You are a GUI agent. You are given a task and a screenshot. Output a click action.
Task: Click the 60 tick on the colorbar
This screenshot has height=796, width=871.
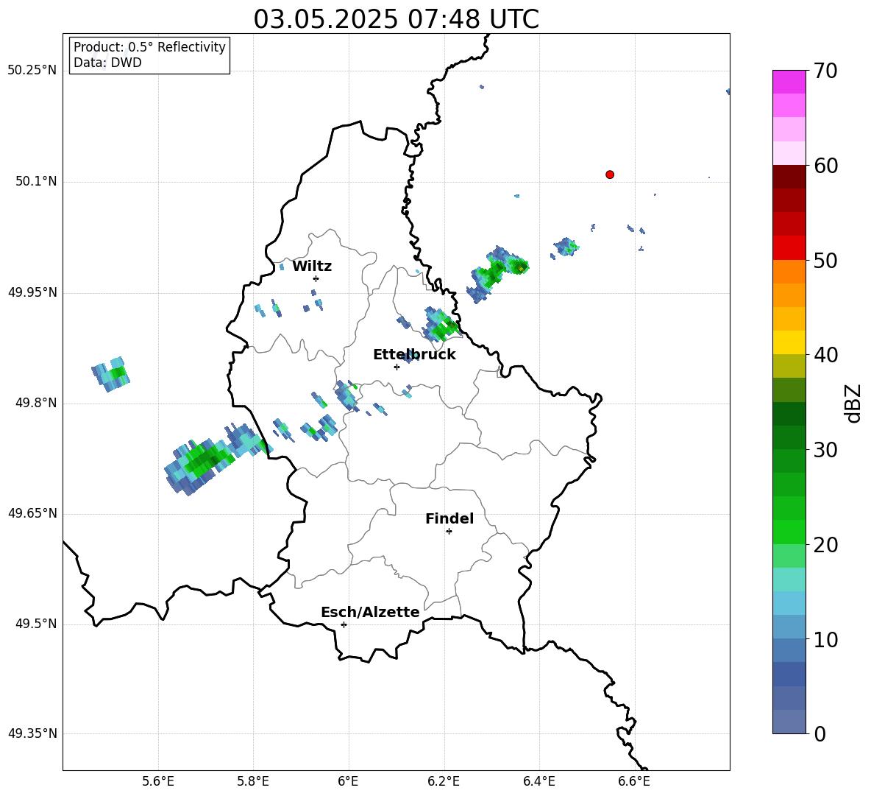point(825,166)
